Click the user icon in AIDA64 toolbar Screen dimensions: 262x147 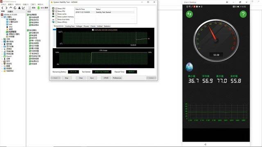tap(19, 8)
